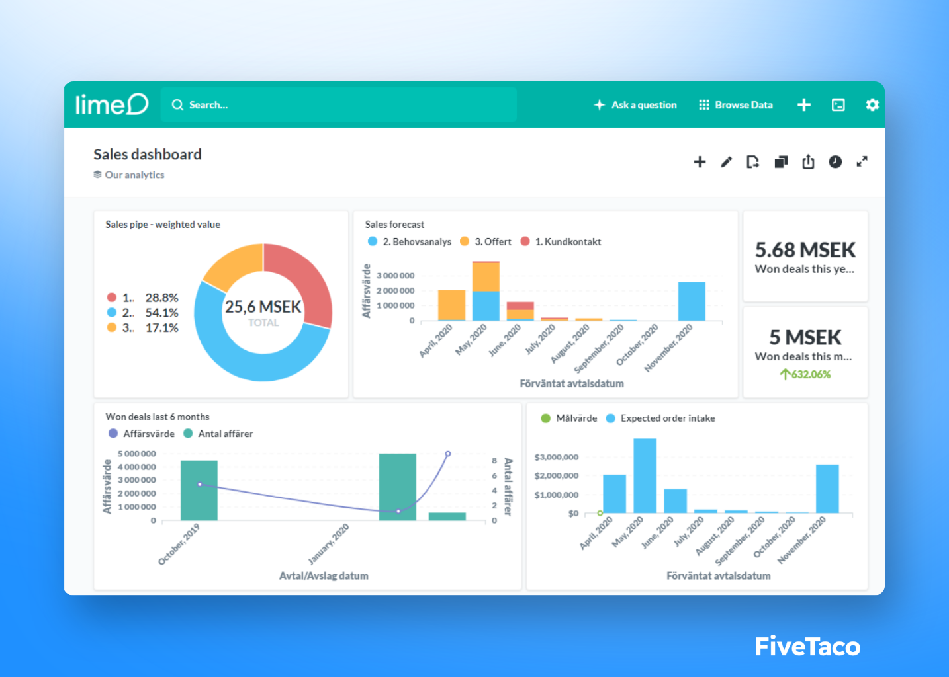Open Ask a question
949x677 pixels.
(x=635, y=104)
